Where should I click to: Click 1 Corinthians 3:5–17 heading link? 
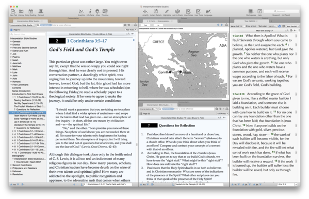[87, 41]
